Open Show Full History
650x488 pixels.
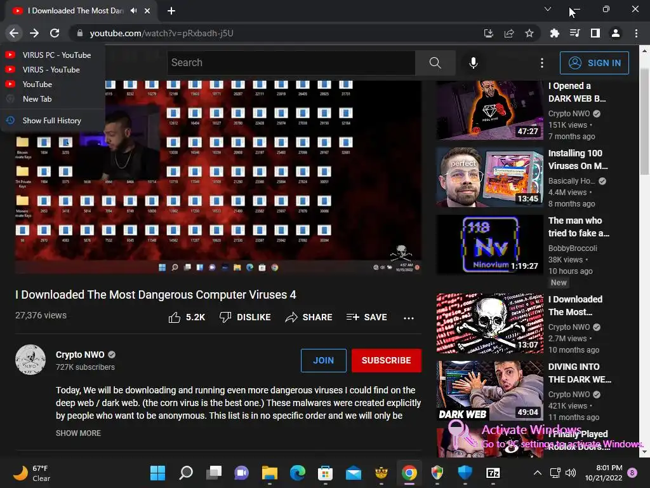coord(53,120)
